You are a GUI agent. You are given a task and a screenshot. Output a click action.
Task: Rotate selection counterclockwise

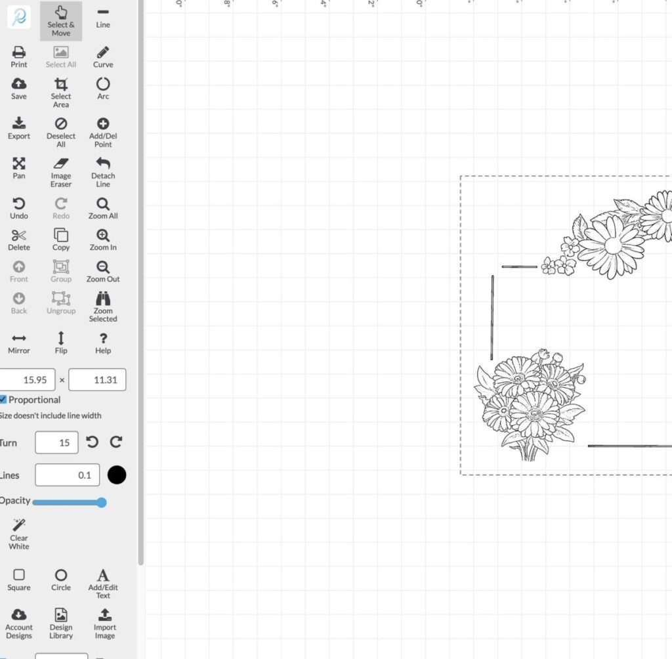click(x=93, y=442)
